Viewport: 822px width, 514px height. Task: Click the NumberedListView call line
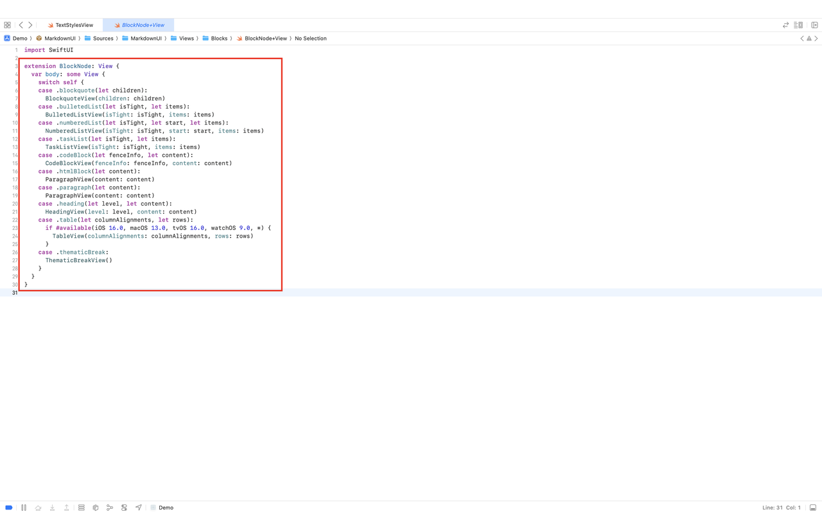coord(155,131)
